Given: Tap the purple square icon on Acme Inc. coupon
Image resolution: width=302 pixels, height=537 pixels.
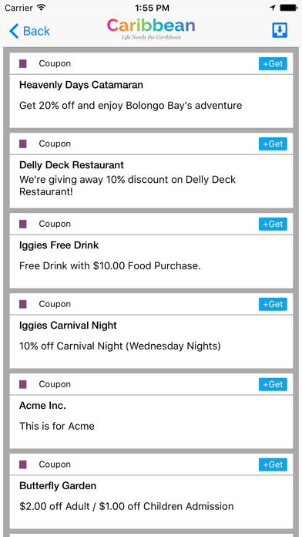Looking at the screenshot, I should 23,384.
